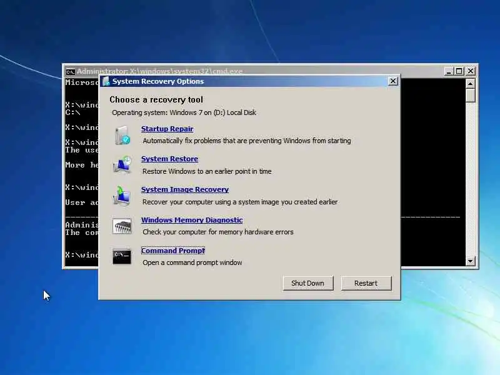Image resolution: width=500 pixels, height=375 pixels.
Task: Open the System Image Recovery link
Action: click(185, 189)
